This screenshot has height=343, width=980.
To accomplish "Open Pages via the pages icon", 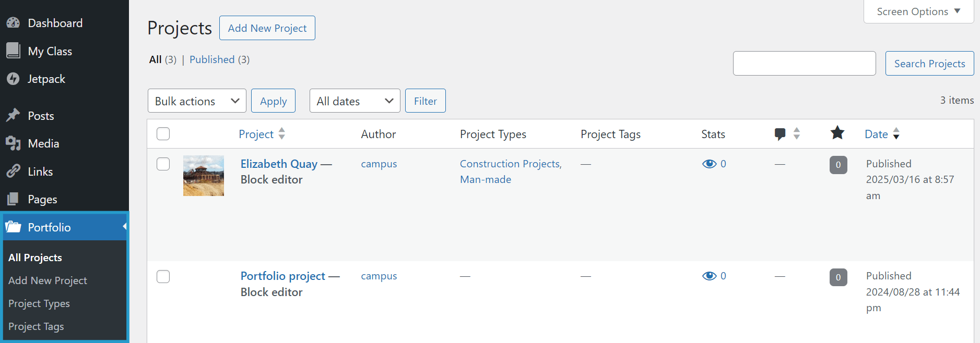I will click(13, 199).
